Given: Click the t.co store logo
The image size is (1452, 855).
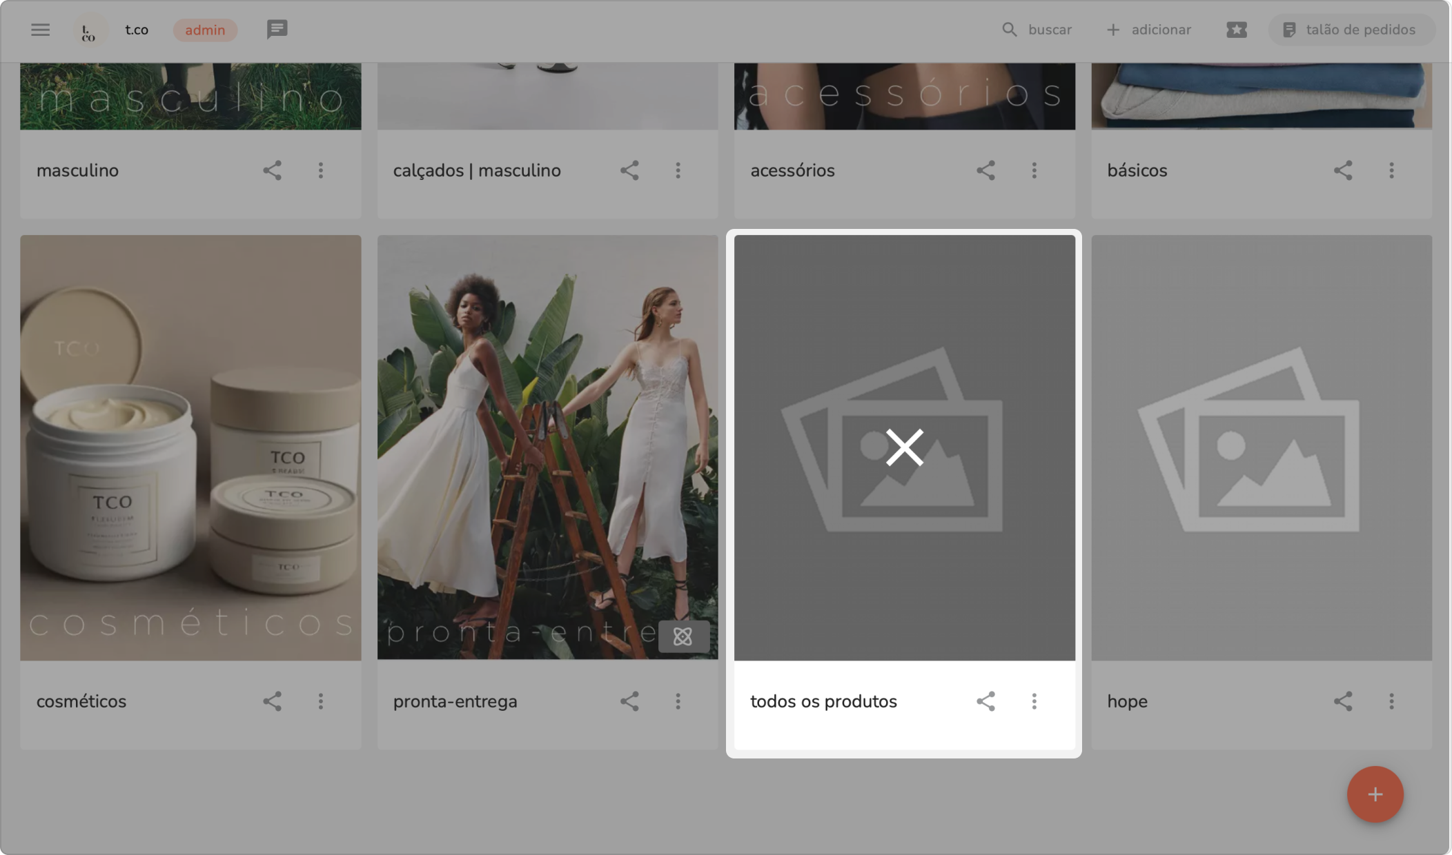Looking at the screenshot, I should [x=89, y=30].
